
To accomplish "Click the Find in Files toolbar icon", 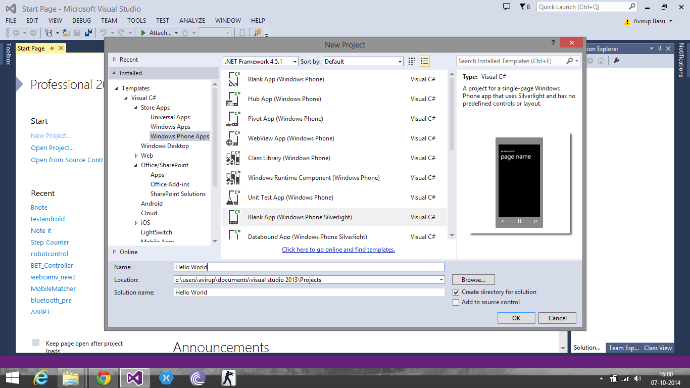I will [x=258, y=33].
